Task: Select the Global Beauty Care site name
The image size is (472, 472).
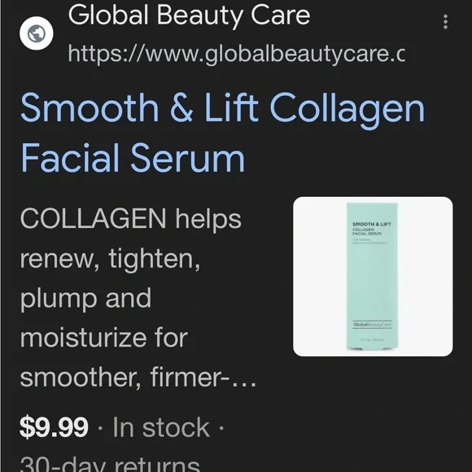Action: (x=189, y=15)
